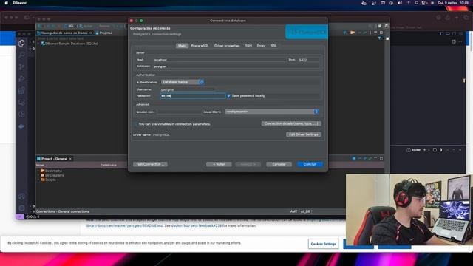Click the Spotlight search icon in menu bar
This screenshot has width=473, height=266.
(417, 3)
